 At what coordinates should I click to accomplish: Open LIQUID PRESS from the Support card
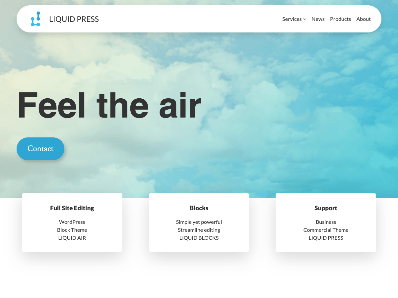pyautogui.click(x=326, y=238)
